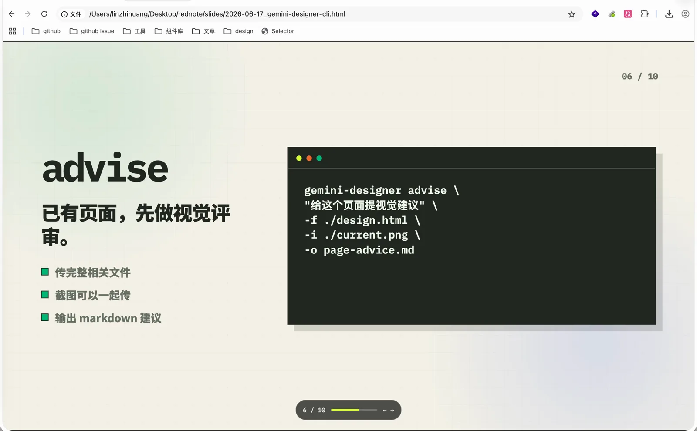Open the design bookmark folder
This screenshot has height=431, width=697.
coord(238,31)
